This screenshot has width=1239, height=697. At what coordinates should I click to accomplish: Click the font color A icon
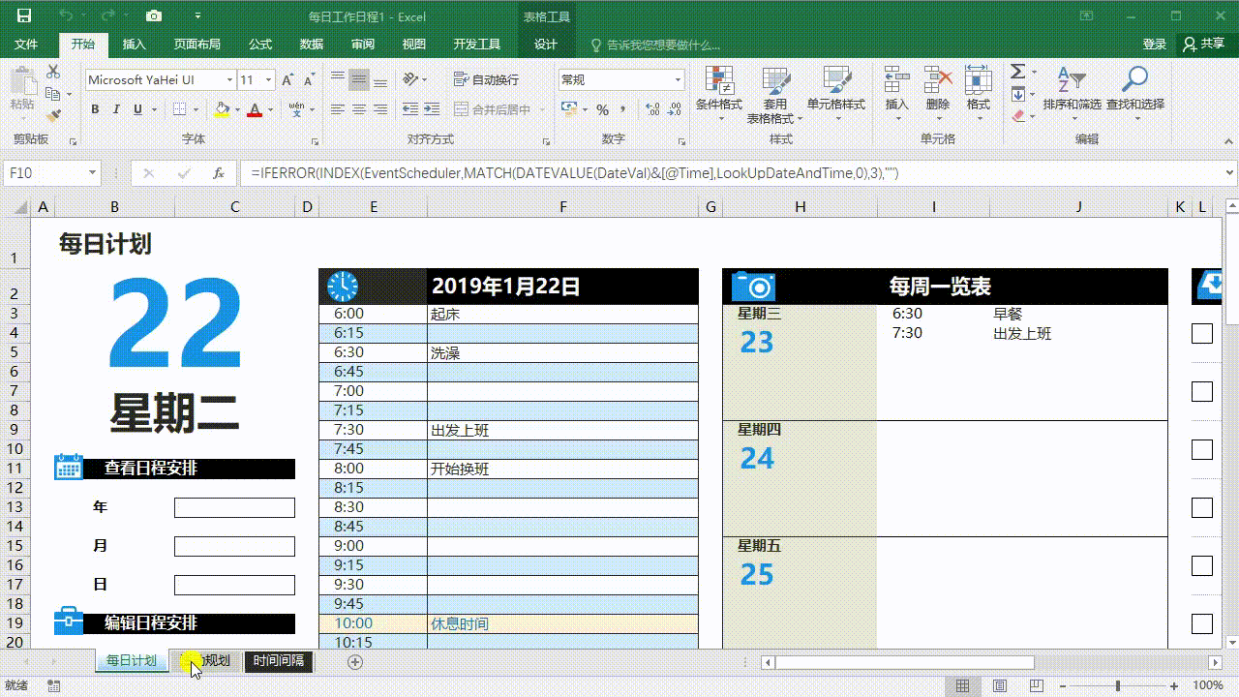(255, 109)
